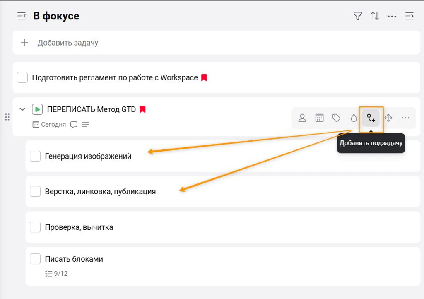This screenshot has width=424, height=299.
Task: Open sort order arrows icon
Action: click(375, 16)
